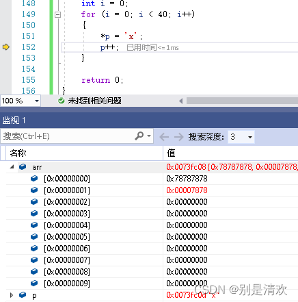Select the arr watch row name
This screenshot has height=302, width=298.
click(x=37, y=167)
